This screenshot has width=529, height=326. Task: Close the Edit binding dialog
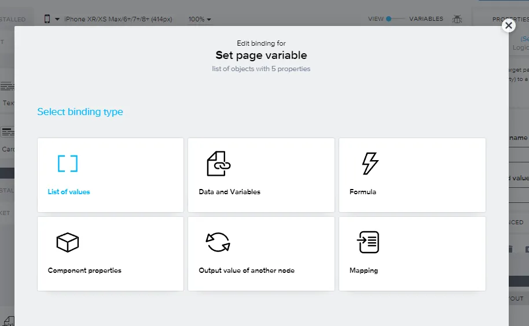coord(508,25)
